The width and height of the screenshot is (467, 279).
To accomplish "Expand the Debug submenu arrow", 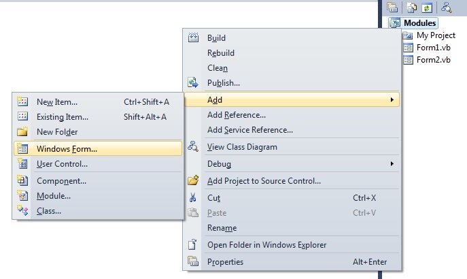I will click(x=392, y=164).
